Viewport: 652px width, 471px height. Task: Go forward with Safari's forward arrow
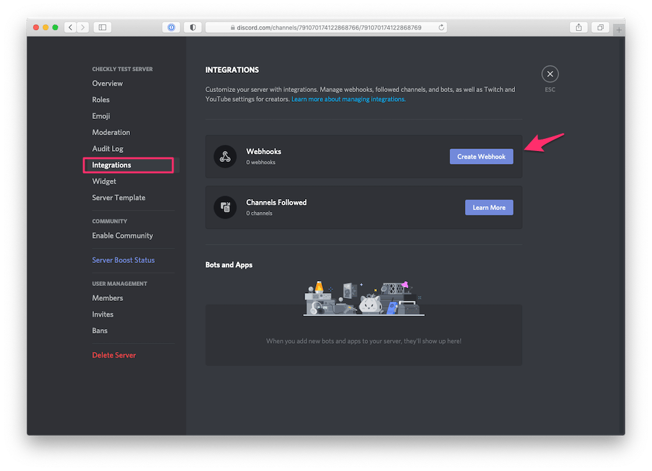coord(83,28)
